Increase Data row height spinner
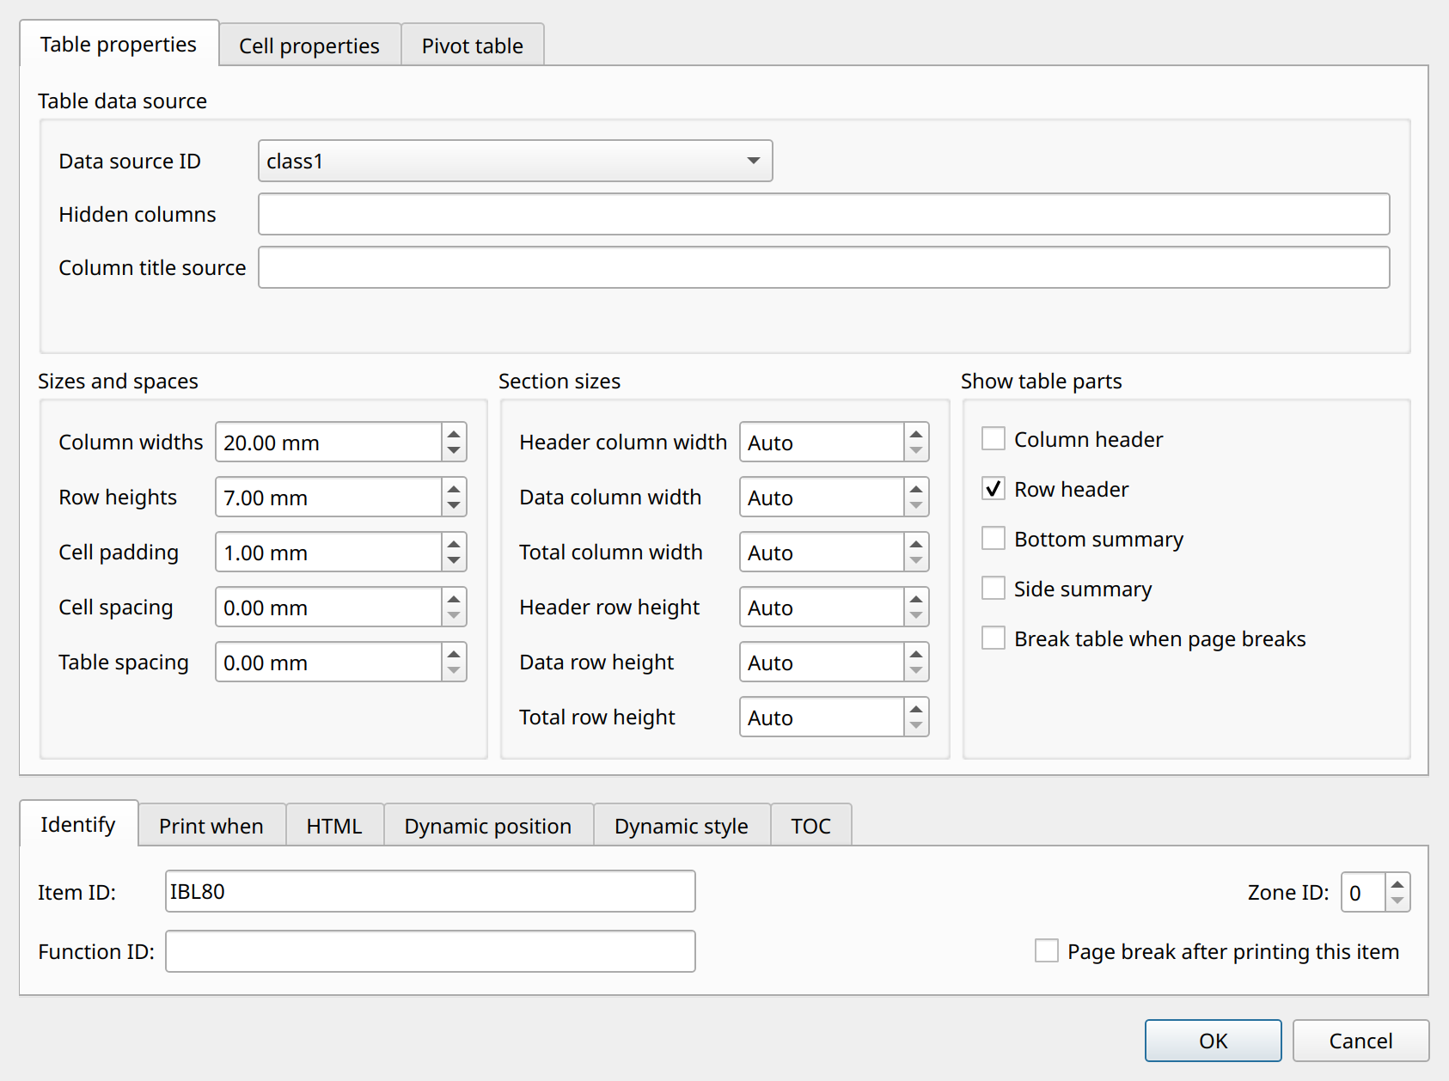This screenshot has height=1081, width=1449. pos(916,653)
